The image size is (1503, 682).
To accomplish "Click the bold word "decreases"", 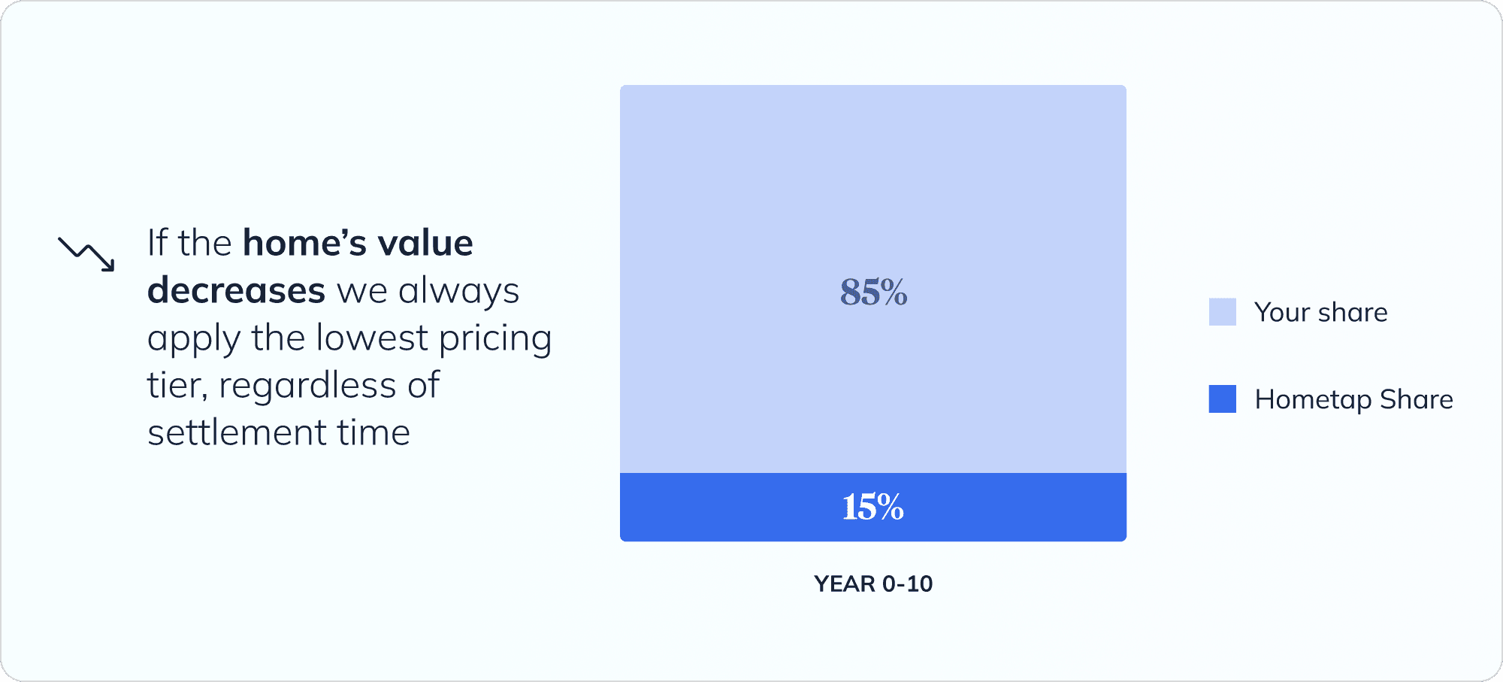I will pos(236,290).
